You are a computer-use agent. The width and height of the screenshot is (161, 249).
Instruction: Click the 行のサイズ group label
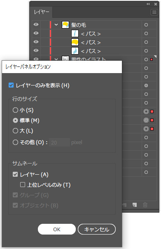(25, 99)
